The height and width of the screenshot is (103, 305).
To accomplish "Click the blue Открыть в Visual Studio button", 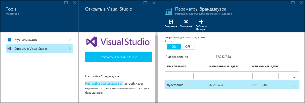I will click(118, 57).
